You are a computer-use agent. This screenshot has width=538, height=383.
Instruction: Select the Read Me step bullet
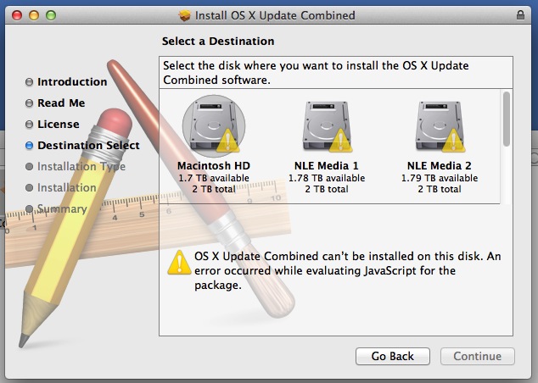[x=29, y=103]
